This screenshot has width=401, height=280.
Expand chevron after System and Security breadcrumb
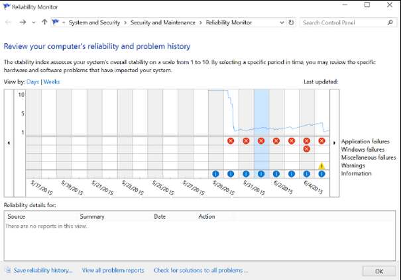125,23
